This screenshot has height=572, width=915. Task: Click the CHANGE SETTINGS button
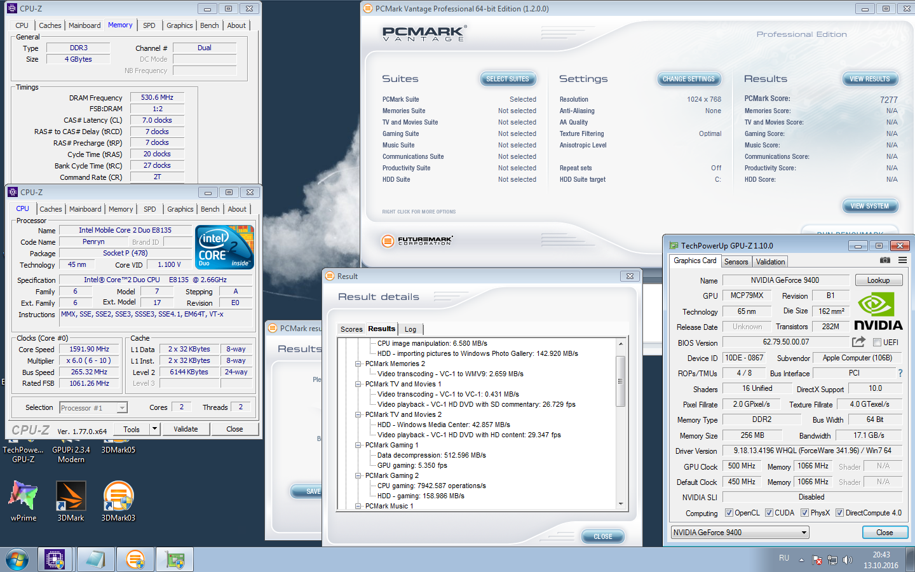[689, 79]
